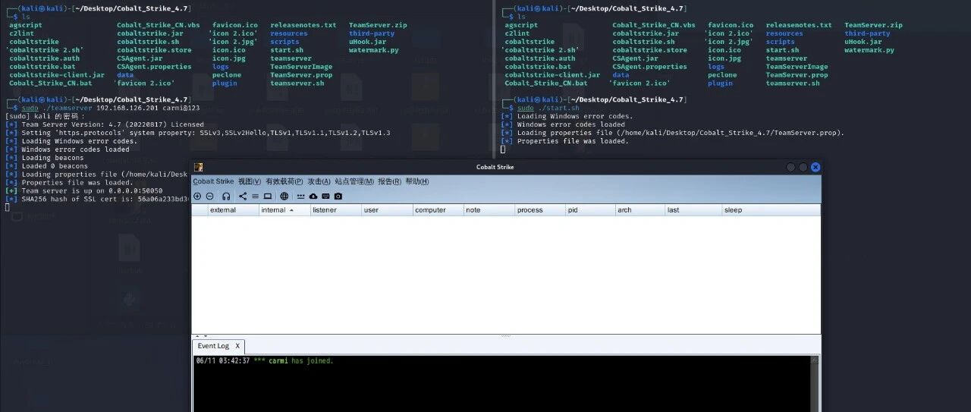The image size is (971, 412).
Task: Click the disconnect minus icon in toolbar
Action: coord(209,196)
